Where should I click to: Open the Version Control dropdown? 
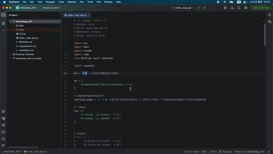coord(52,8)
